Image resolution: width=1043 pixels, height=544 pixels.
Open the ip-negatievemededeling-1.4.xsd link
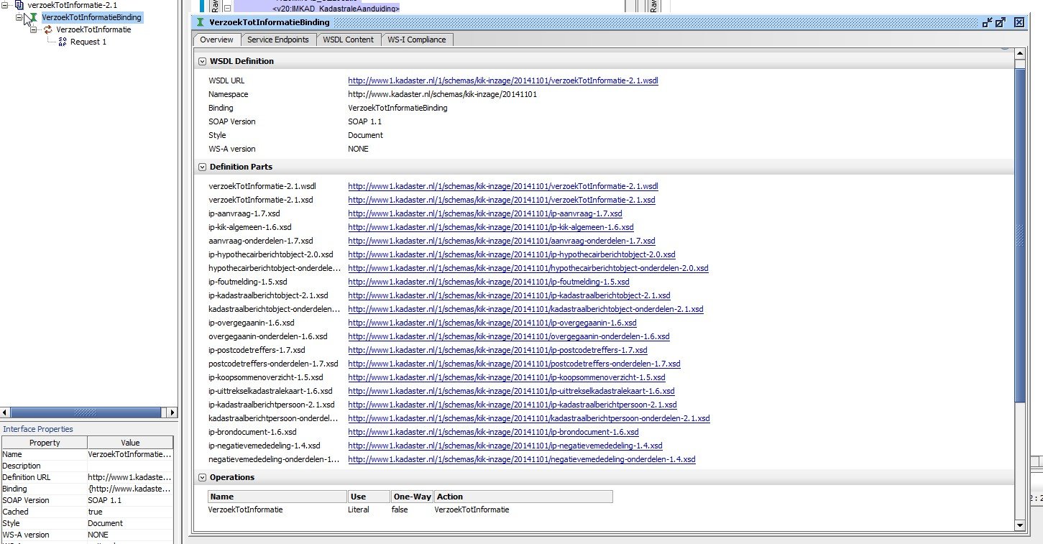click(x=505, y=446)
